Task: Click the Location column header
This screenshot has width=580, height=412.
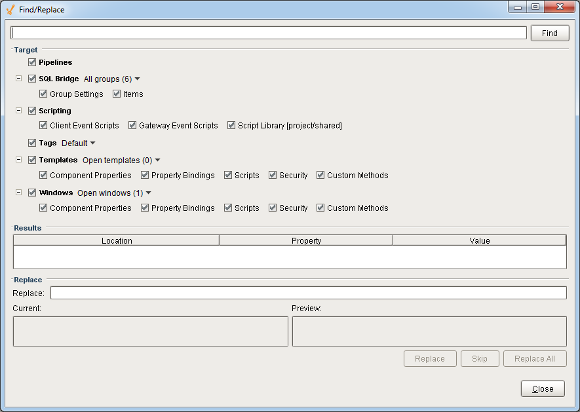Action: pyautogui.click(x=117, y=240)
